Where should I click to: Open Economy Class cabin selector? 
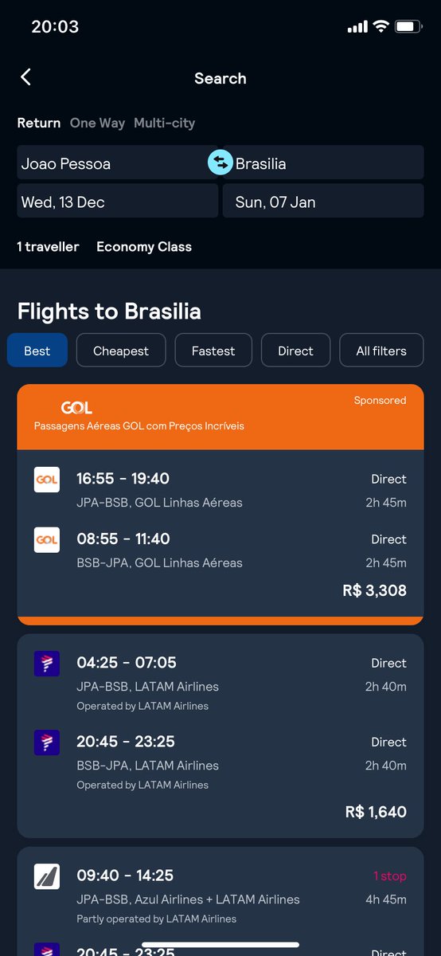[144, 246]
